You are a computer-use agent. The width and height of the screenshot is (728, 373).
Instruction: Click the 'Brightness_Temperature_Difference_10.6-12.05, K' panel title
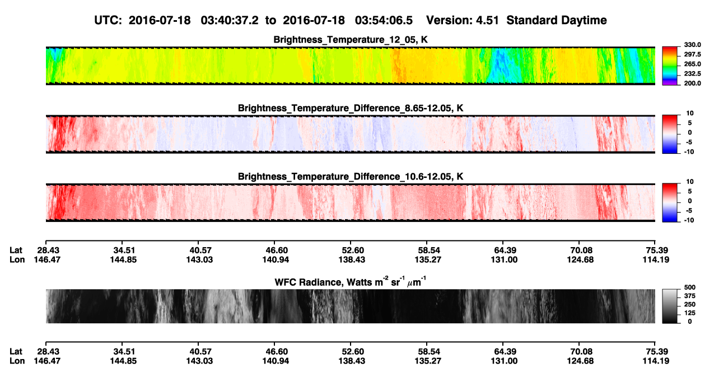click(351, 177)
